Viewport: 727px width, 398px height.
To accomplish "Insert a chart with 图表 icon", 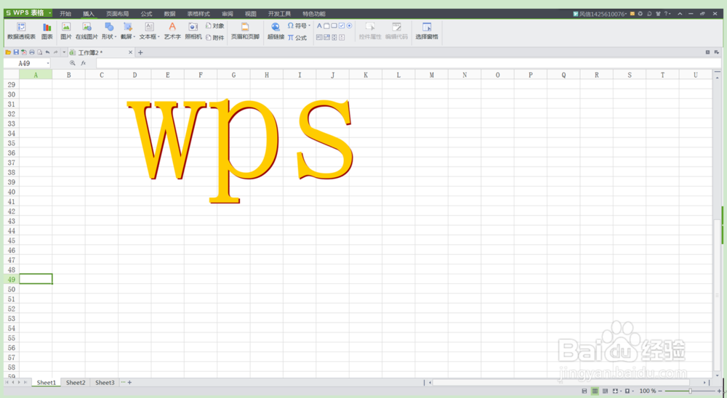I will [47, 31].
